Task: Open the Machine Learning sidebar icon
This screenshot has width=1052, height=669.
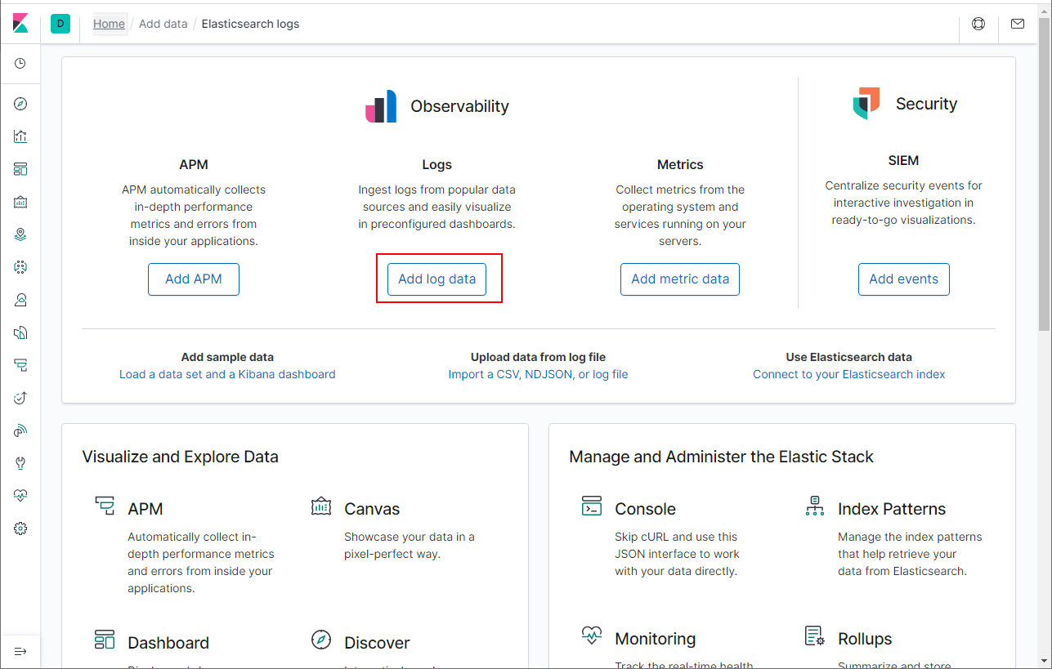Action: point(20,267)
